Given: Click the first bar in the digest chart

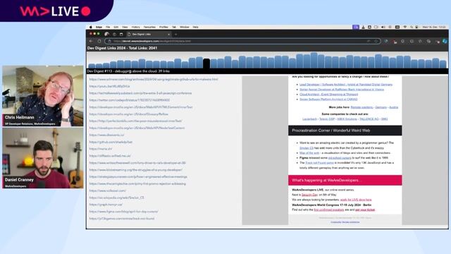Looking at the screenshot, I should click(92, 66).
